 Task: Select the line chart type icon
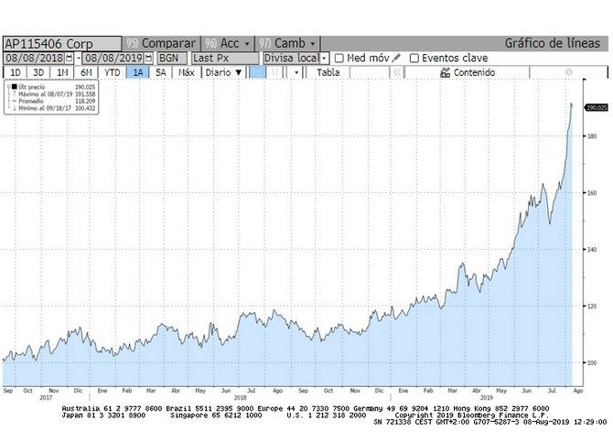[x=258, y=72]
